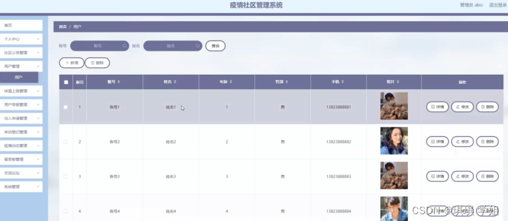Viewport: 508px width, 221px height.
Task: Tick the select-all checkbox in table header
Action: (x=66, y=82)
